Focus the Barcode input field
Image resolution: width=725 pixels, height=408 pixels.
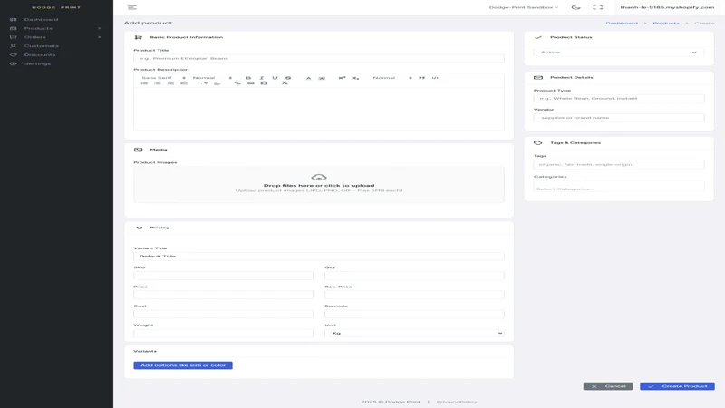coord(414,314)
